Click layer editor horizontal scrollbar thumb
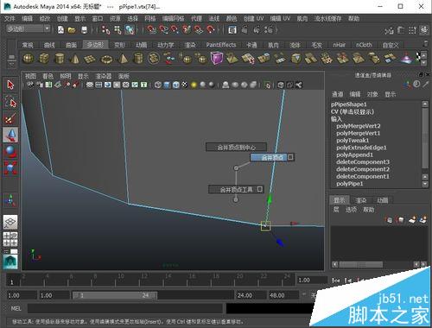The width and height of the screenshot is (432, 328). 361,264
